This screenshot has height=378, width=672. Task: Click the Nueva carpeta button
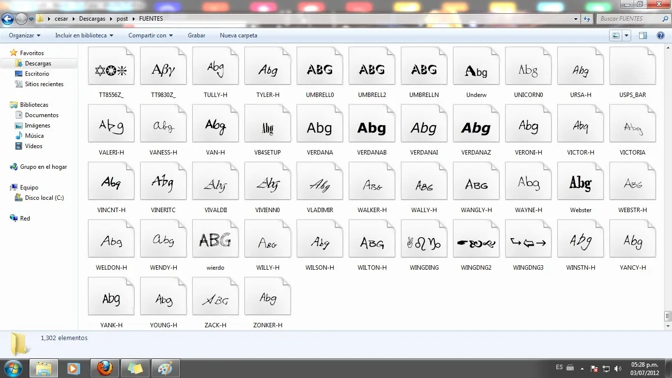[x=239, y=35]
